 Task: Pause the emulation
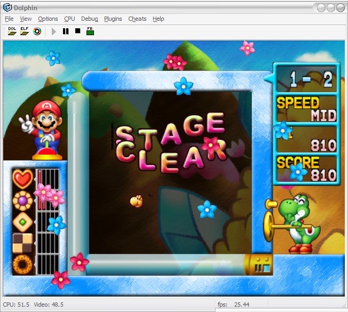click(66, 31)
